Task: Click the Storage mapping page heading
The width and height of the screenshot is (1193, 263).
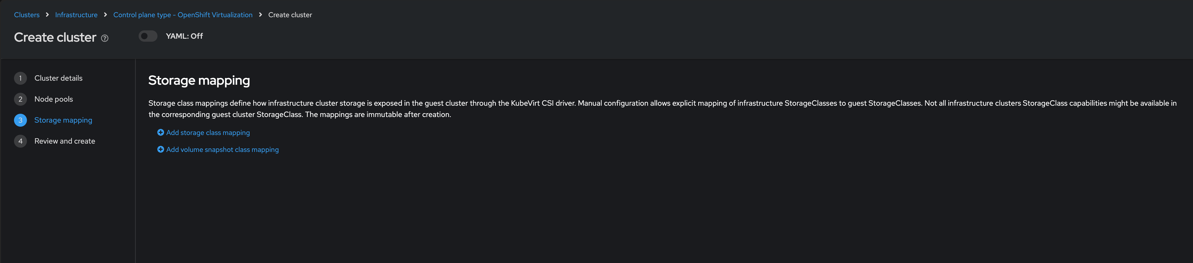Action: pyautogui.click(x=199, y=81)
